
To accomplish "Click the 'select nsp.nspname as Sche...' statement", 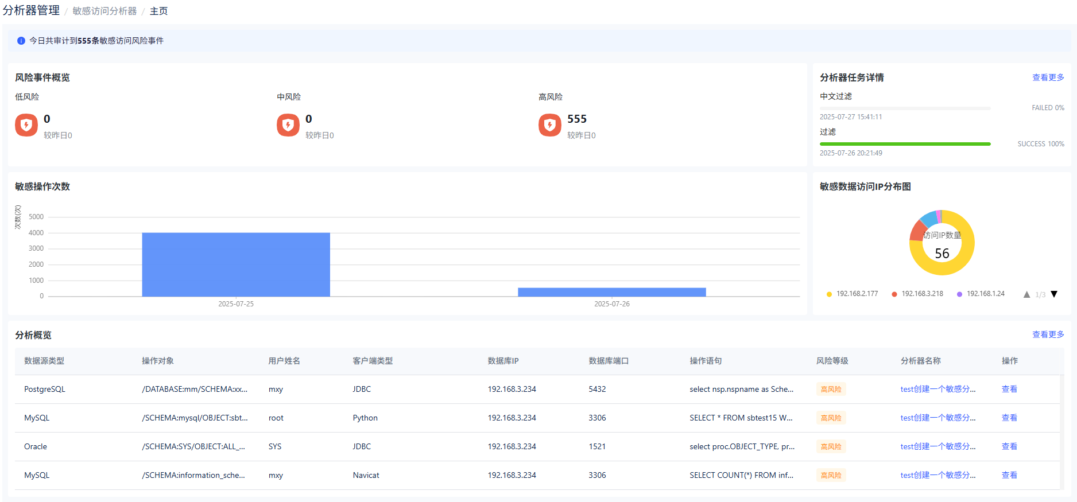I will pyautogui.click(x=742, y=389).
